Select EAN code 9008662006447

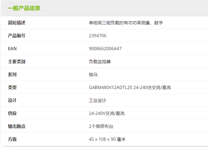[105, 49]
